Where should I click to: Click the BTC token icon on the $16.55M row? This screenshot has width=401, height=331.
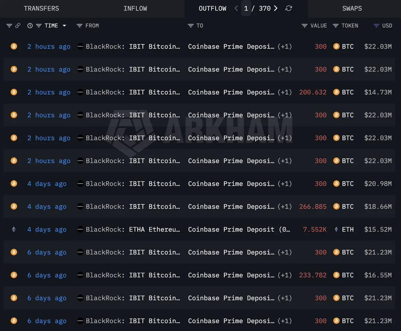pyautogui.click(x=337, y=275)
